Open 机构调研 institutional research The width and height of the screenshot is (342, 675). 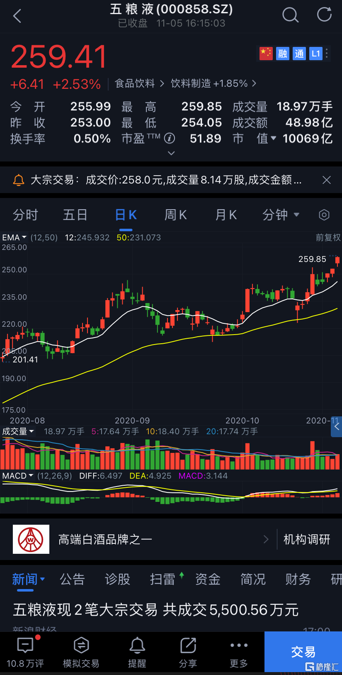tap(307, 539)
